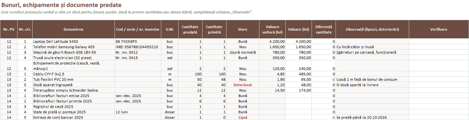Select received quantity "48" for Tub flexibil

point(214,79)
